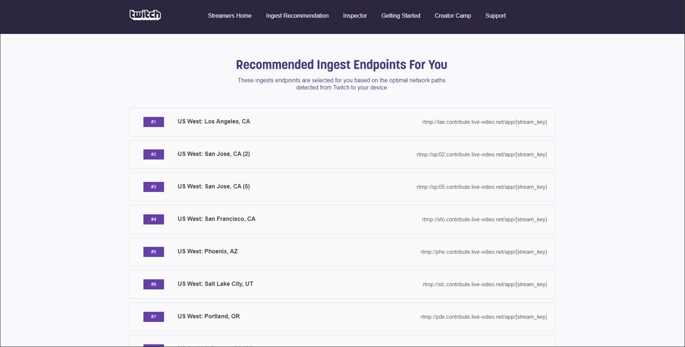The width and height of the screenshot is (685, 347).
Task: Click the sjc05.contribute RTMP URL
Action: coord(482,187)
